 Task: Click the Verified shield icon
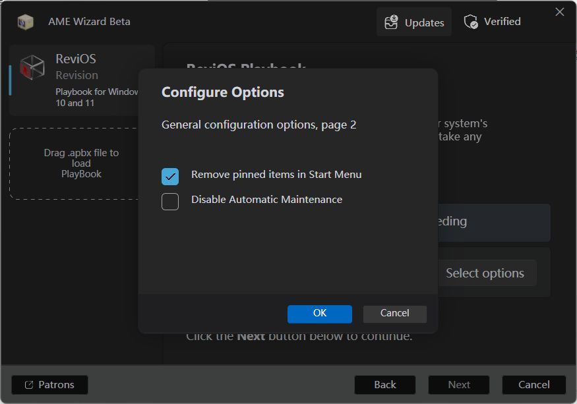471,22
